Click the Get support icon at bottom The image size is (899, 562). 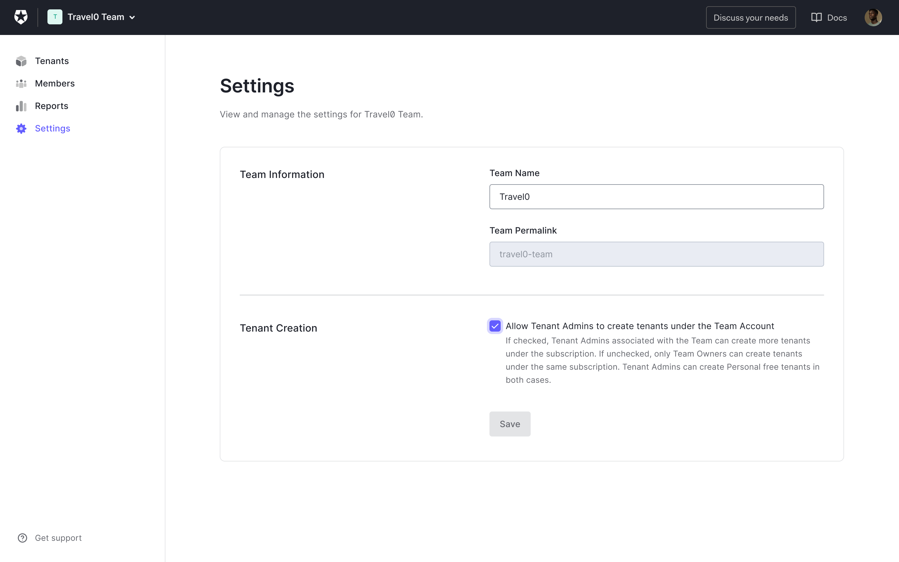click(x=22, y=538)
